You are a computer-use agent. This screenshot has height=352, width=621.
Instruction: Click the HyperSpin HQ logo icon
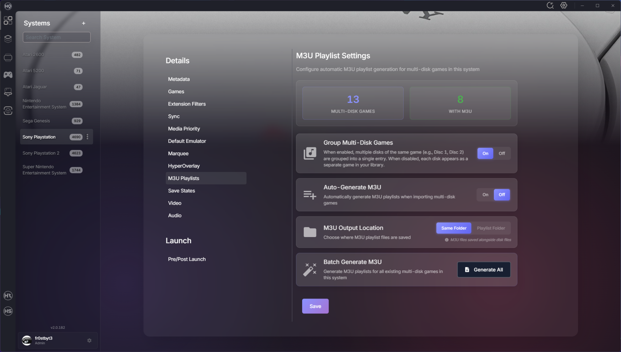point(8,6)
